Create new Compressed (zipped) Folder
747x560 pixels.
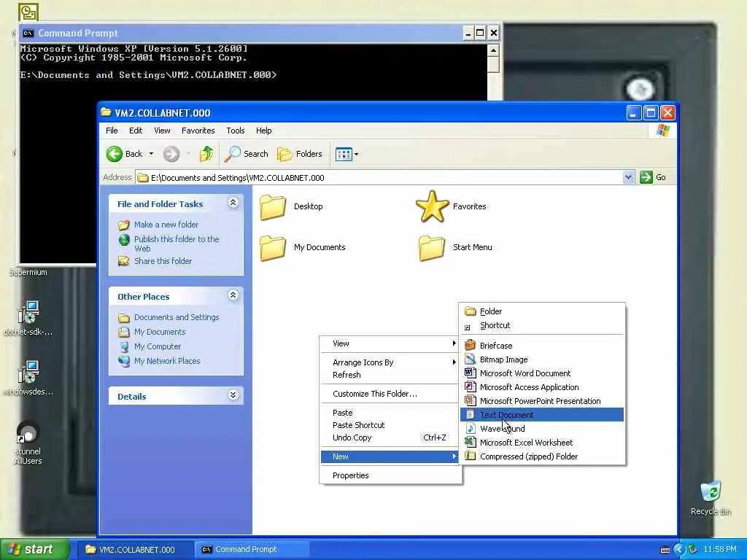(x=542, y=456)
